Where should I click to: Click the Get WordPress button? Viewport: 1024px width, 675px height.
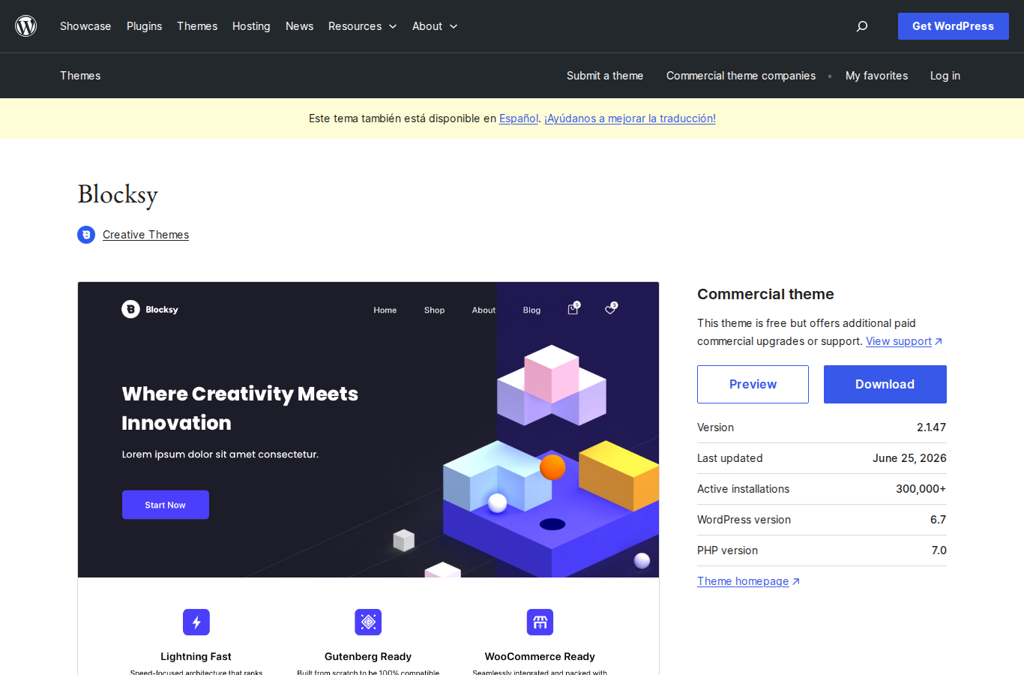point(953,26)
